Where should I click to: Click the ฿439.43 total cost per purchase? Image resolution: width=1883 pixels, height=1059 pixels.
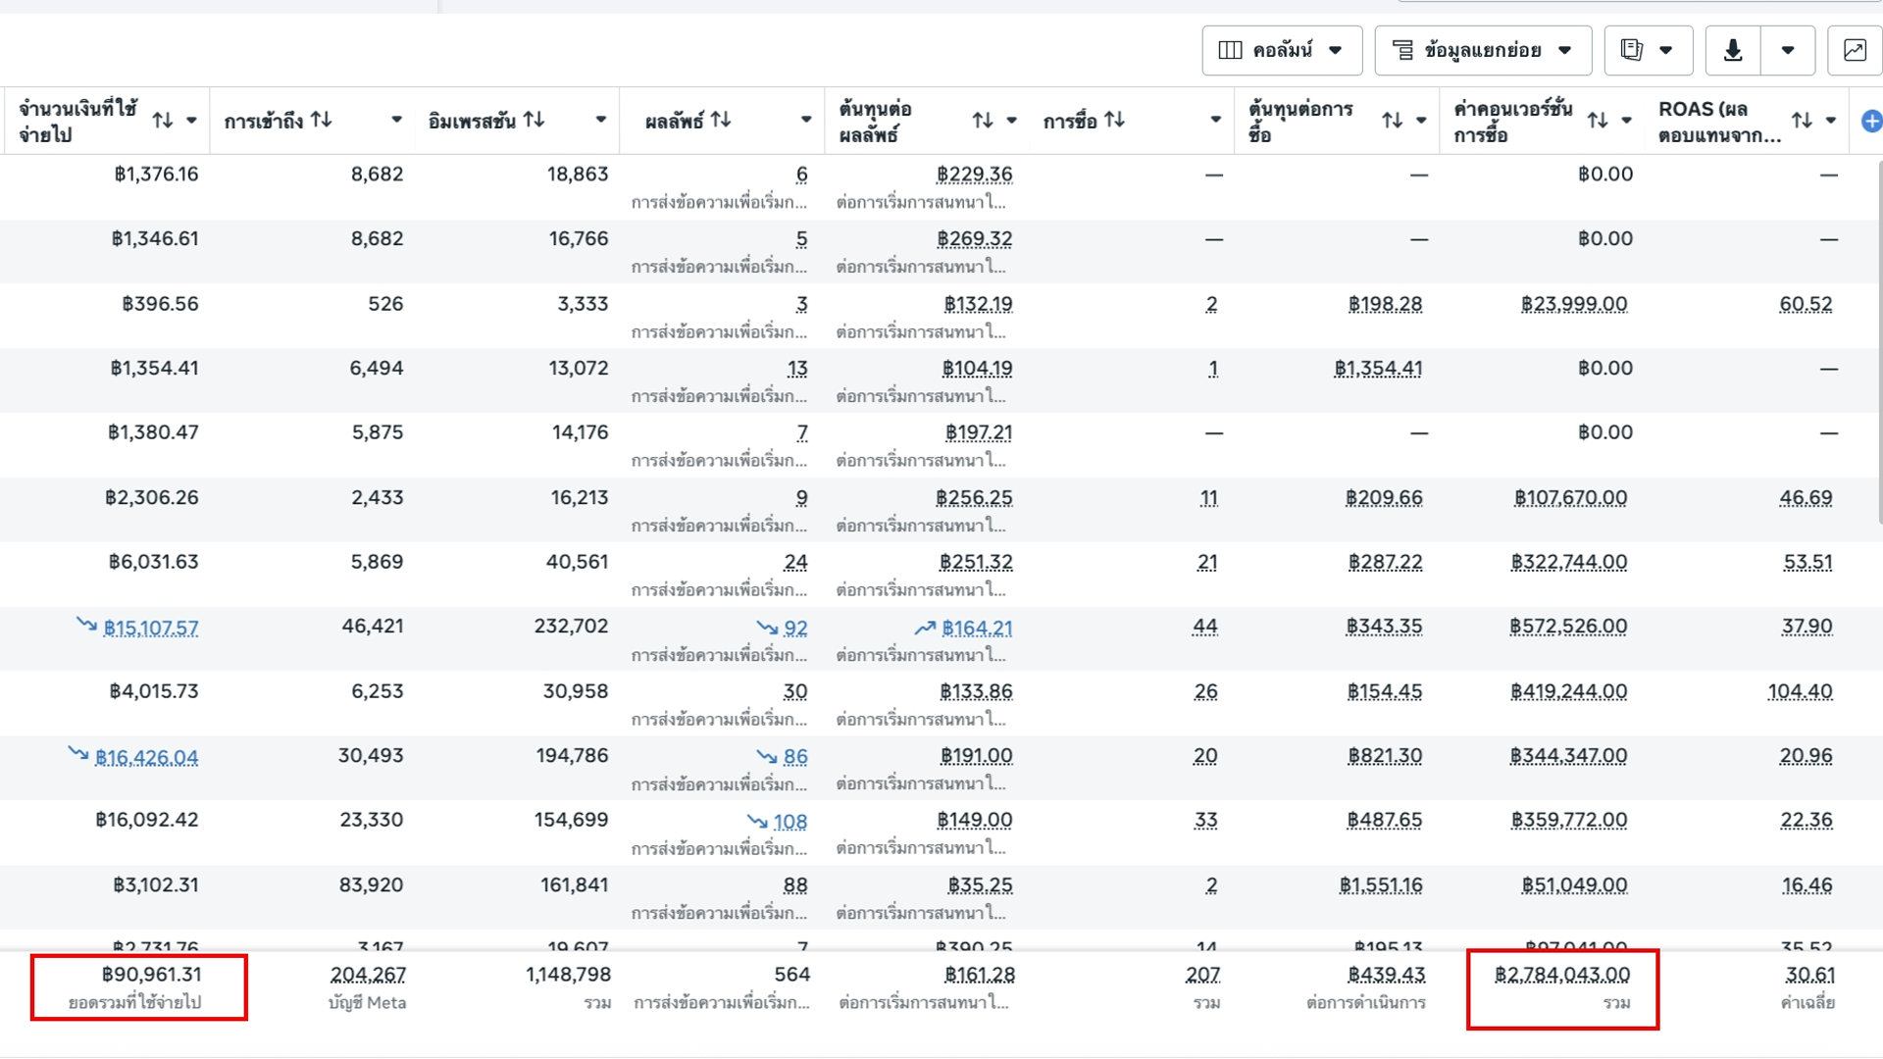click(x=1386, y=975)
